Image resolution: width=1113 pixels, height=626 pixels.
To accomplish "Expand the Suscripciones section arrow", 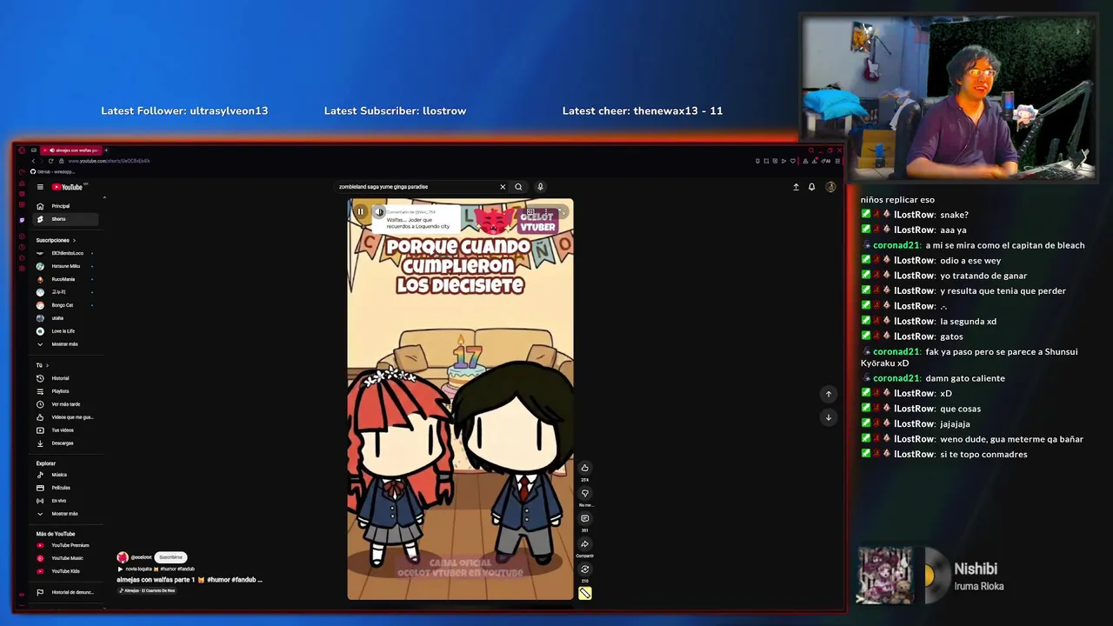I will [74, 240].
